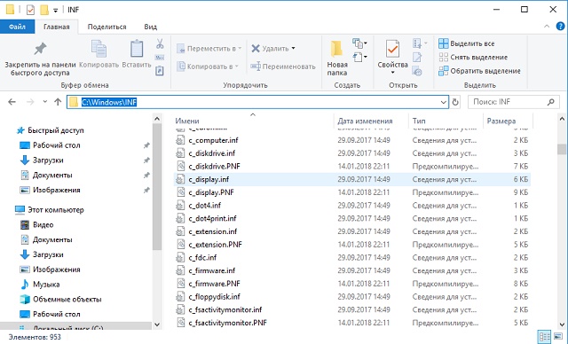Open Загрузки under Быстрый доступ
Viewport: 568px width, 344px height.
[x=48, y=160]
